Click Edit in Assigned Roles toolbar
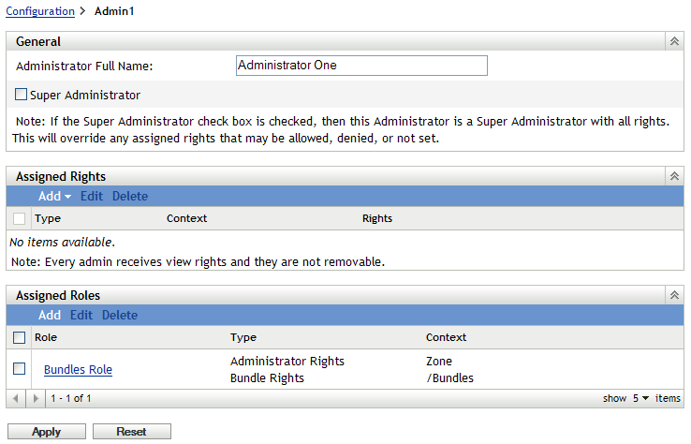The width and height of the screenshot is (691, 444). 81,316
